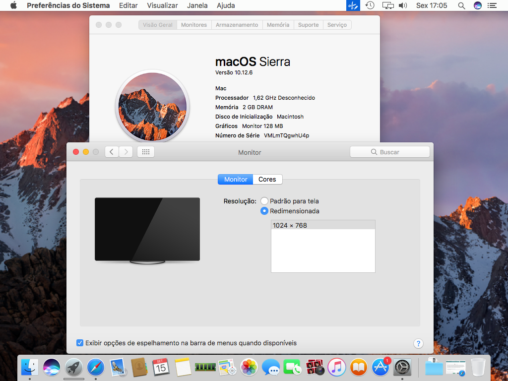Open Photos flower icon in Dock
This screenshot has width=508, height=381.
pos(249,368)
